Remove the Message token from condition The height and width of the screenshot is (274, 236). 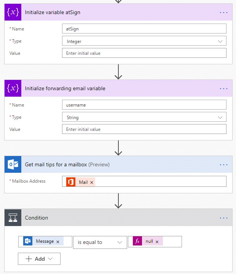pyautogui.click(x=58, y=242)
